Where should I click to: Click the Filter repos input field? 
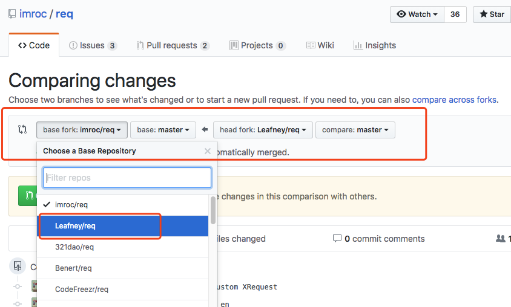coord(127,178)
